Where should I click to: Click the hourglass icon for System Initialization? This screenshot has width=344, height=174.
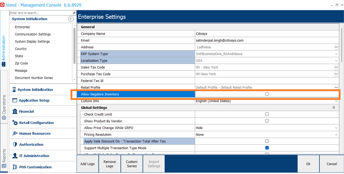pos(14,90)
